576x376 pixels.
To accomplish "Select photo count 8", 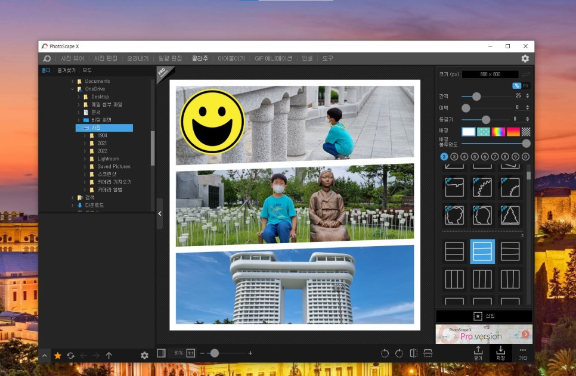I will [505, 157].
